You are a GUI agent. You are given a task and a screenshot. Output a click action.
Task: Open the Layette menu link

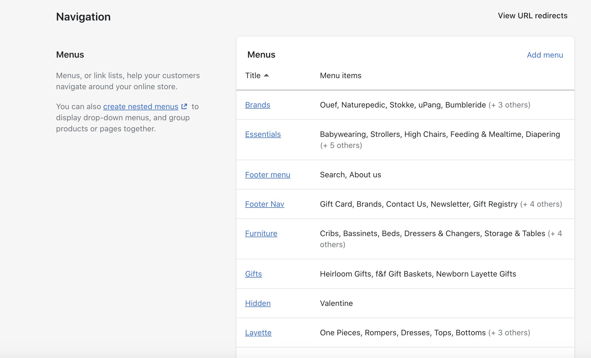pos(258,333)
